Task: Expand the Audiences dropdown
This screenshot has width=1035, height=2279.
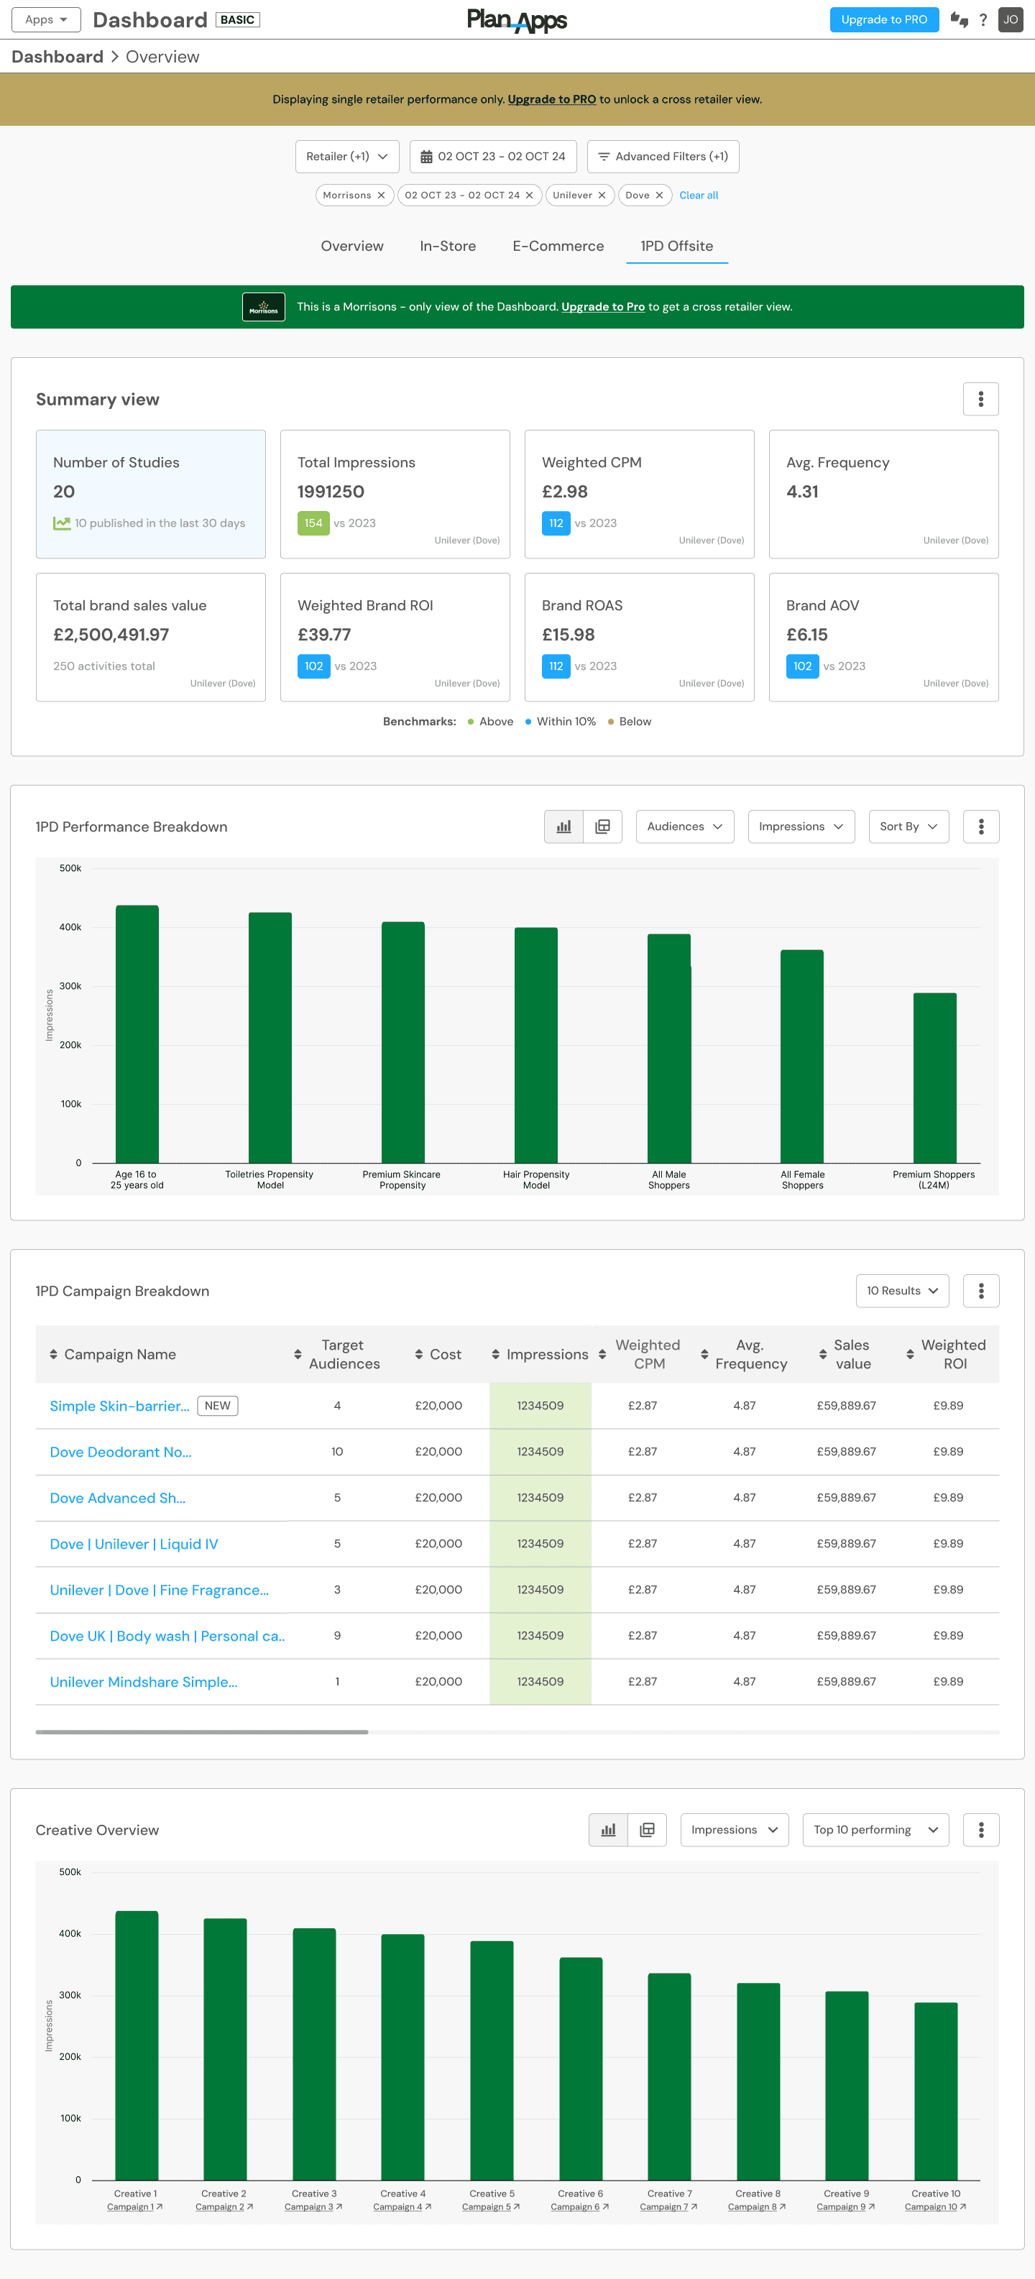Action: point(685,827)
